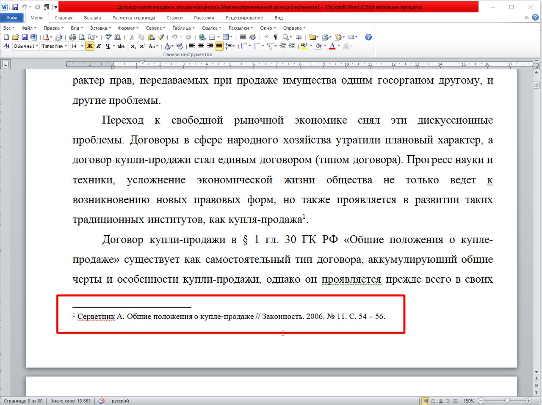
Task: Toggle bold formatting off
Action: coord(89,46)
